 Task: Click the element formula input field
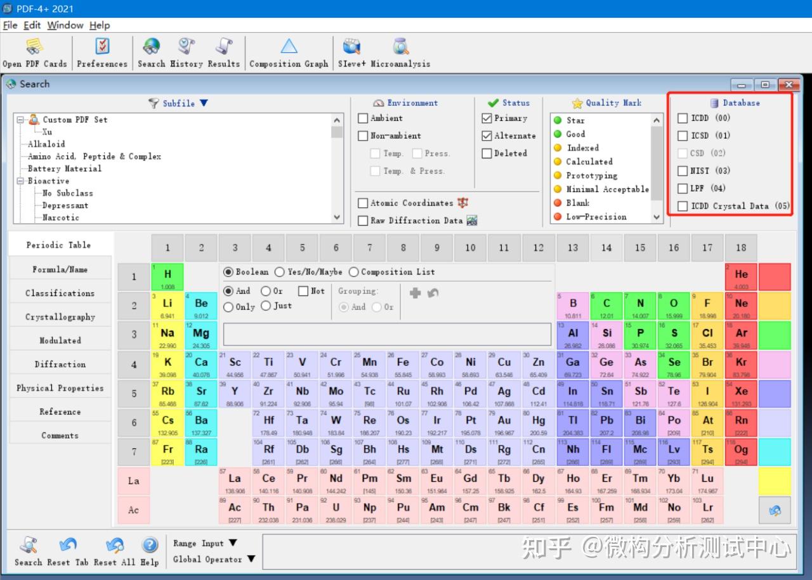tap(387, 334)
